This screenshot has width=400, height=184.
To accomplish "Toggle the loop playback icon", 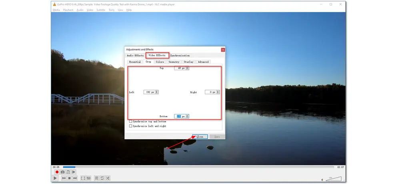I will (x=102, y=178).
